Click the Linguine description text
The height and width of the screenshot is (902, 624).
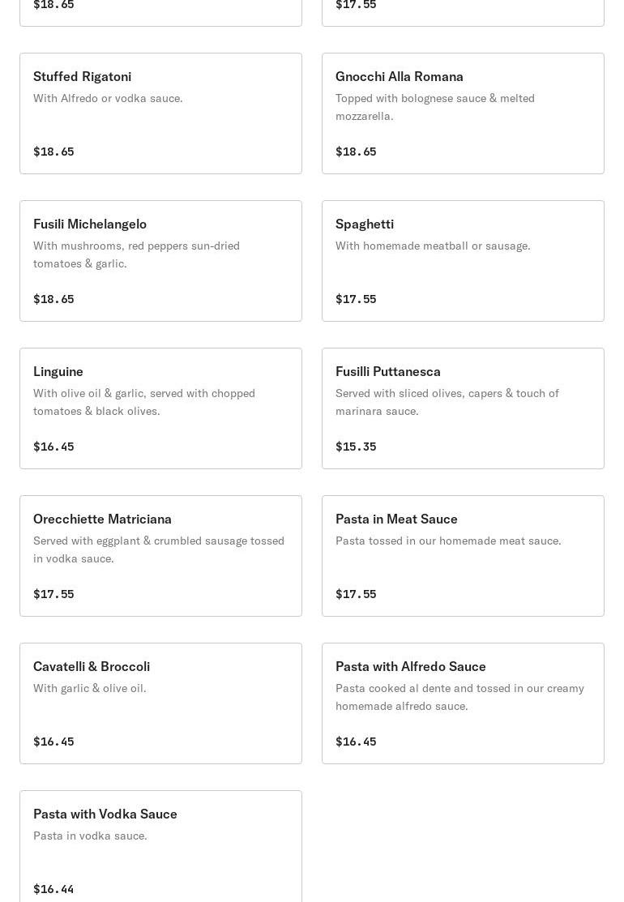(x=144, y=402)
